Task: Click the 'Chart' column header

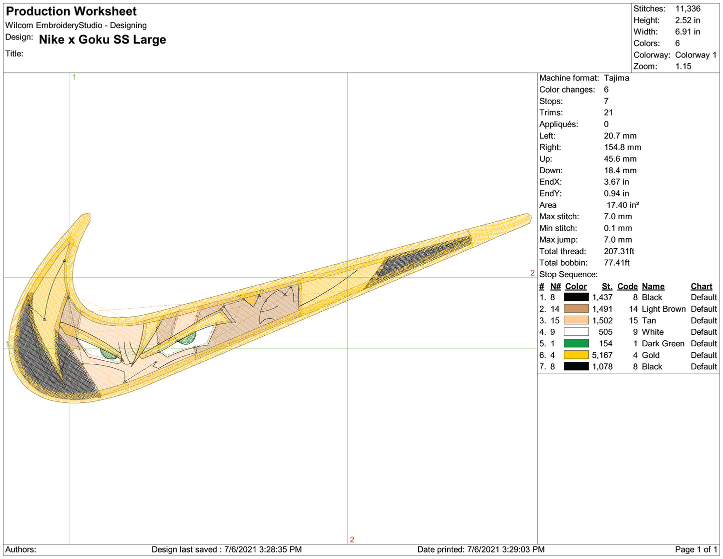Action: (x=701, y=286)
